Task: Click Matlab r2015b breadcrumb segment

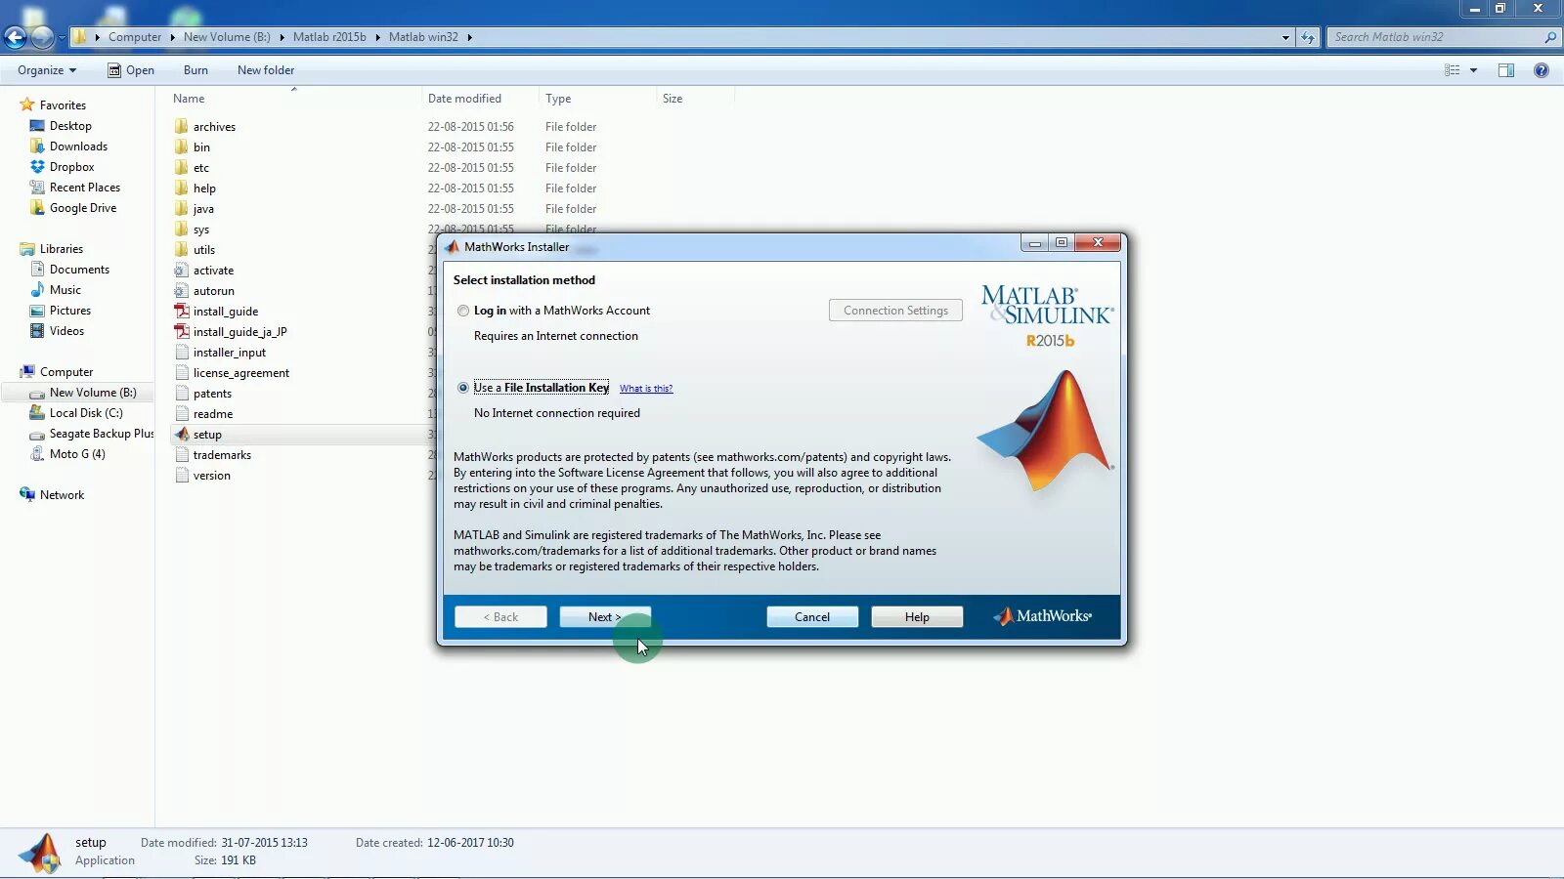Action: coord(329,37)
